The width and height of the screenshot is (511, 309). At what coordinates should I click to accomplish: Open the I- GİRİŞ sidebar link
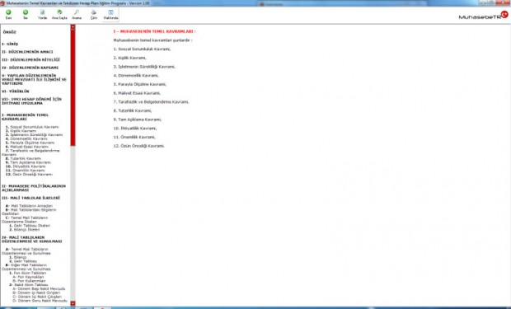coord(10,44)
